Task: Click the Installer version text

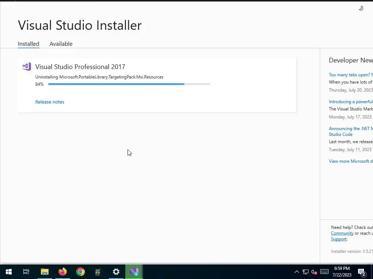Action: point(352,251)
